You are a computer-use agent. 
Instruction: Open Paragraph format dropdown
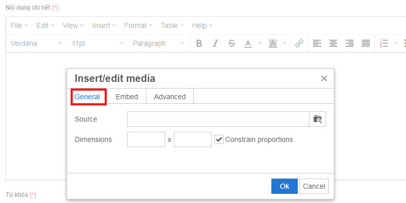click(159, 43)
